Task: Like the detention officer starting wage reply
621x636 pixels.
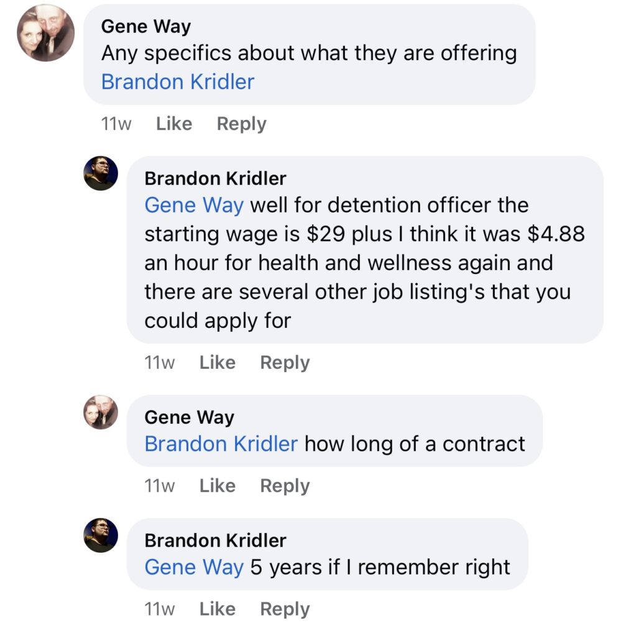Action: point(217,362)
